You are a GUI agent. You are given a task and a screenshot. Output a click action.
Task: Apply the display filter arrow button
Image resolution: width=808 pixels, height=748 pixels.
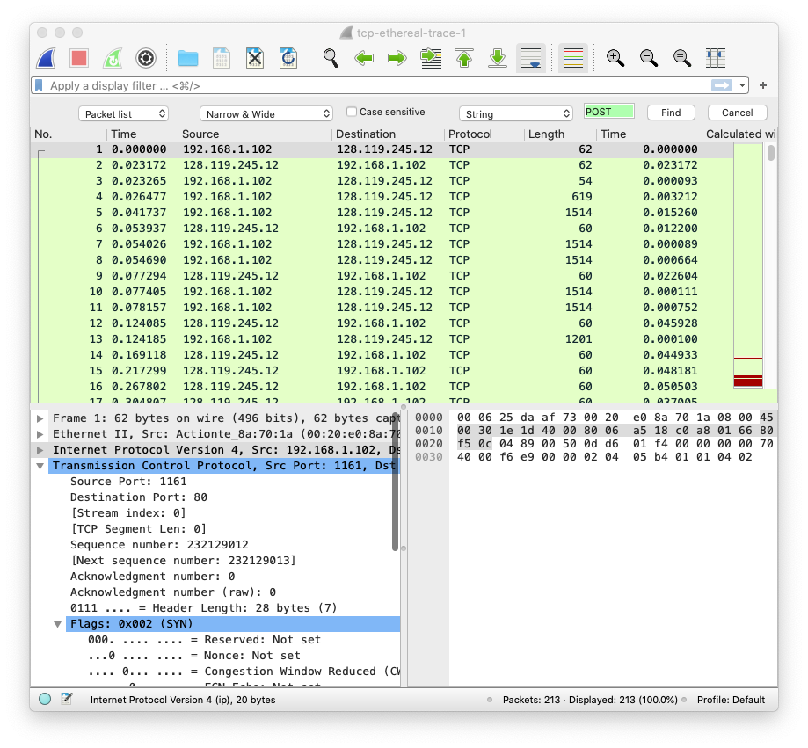pyautogui.click(x=722, y=85)
